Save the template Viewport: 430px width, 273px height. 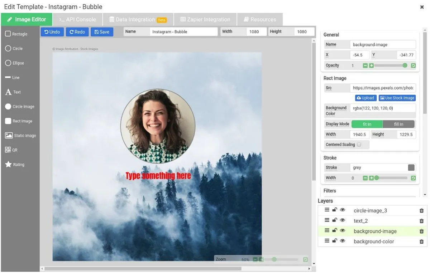(x=102, y=32)
